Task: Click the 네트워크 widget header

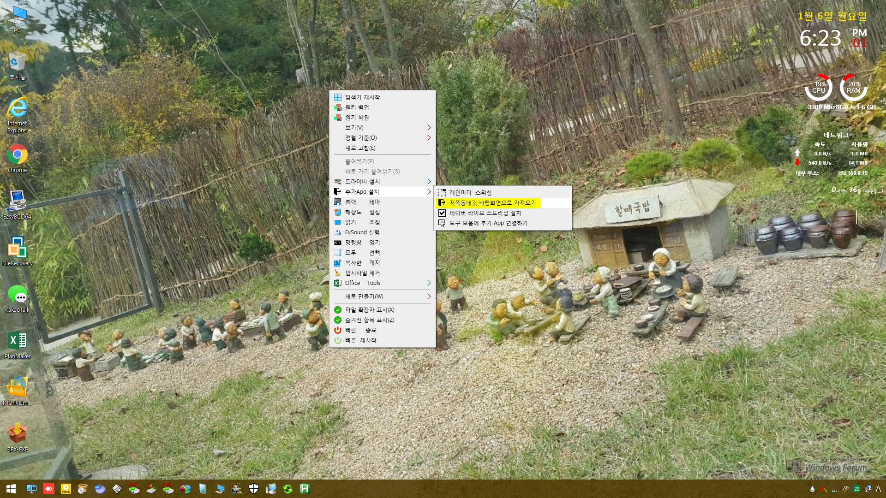Action: pos(836,135)
